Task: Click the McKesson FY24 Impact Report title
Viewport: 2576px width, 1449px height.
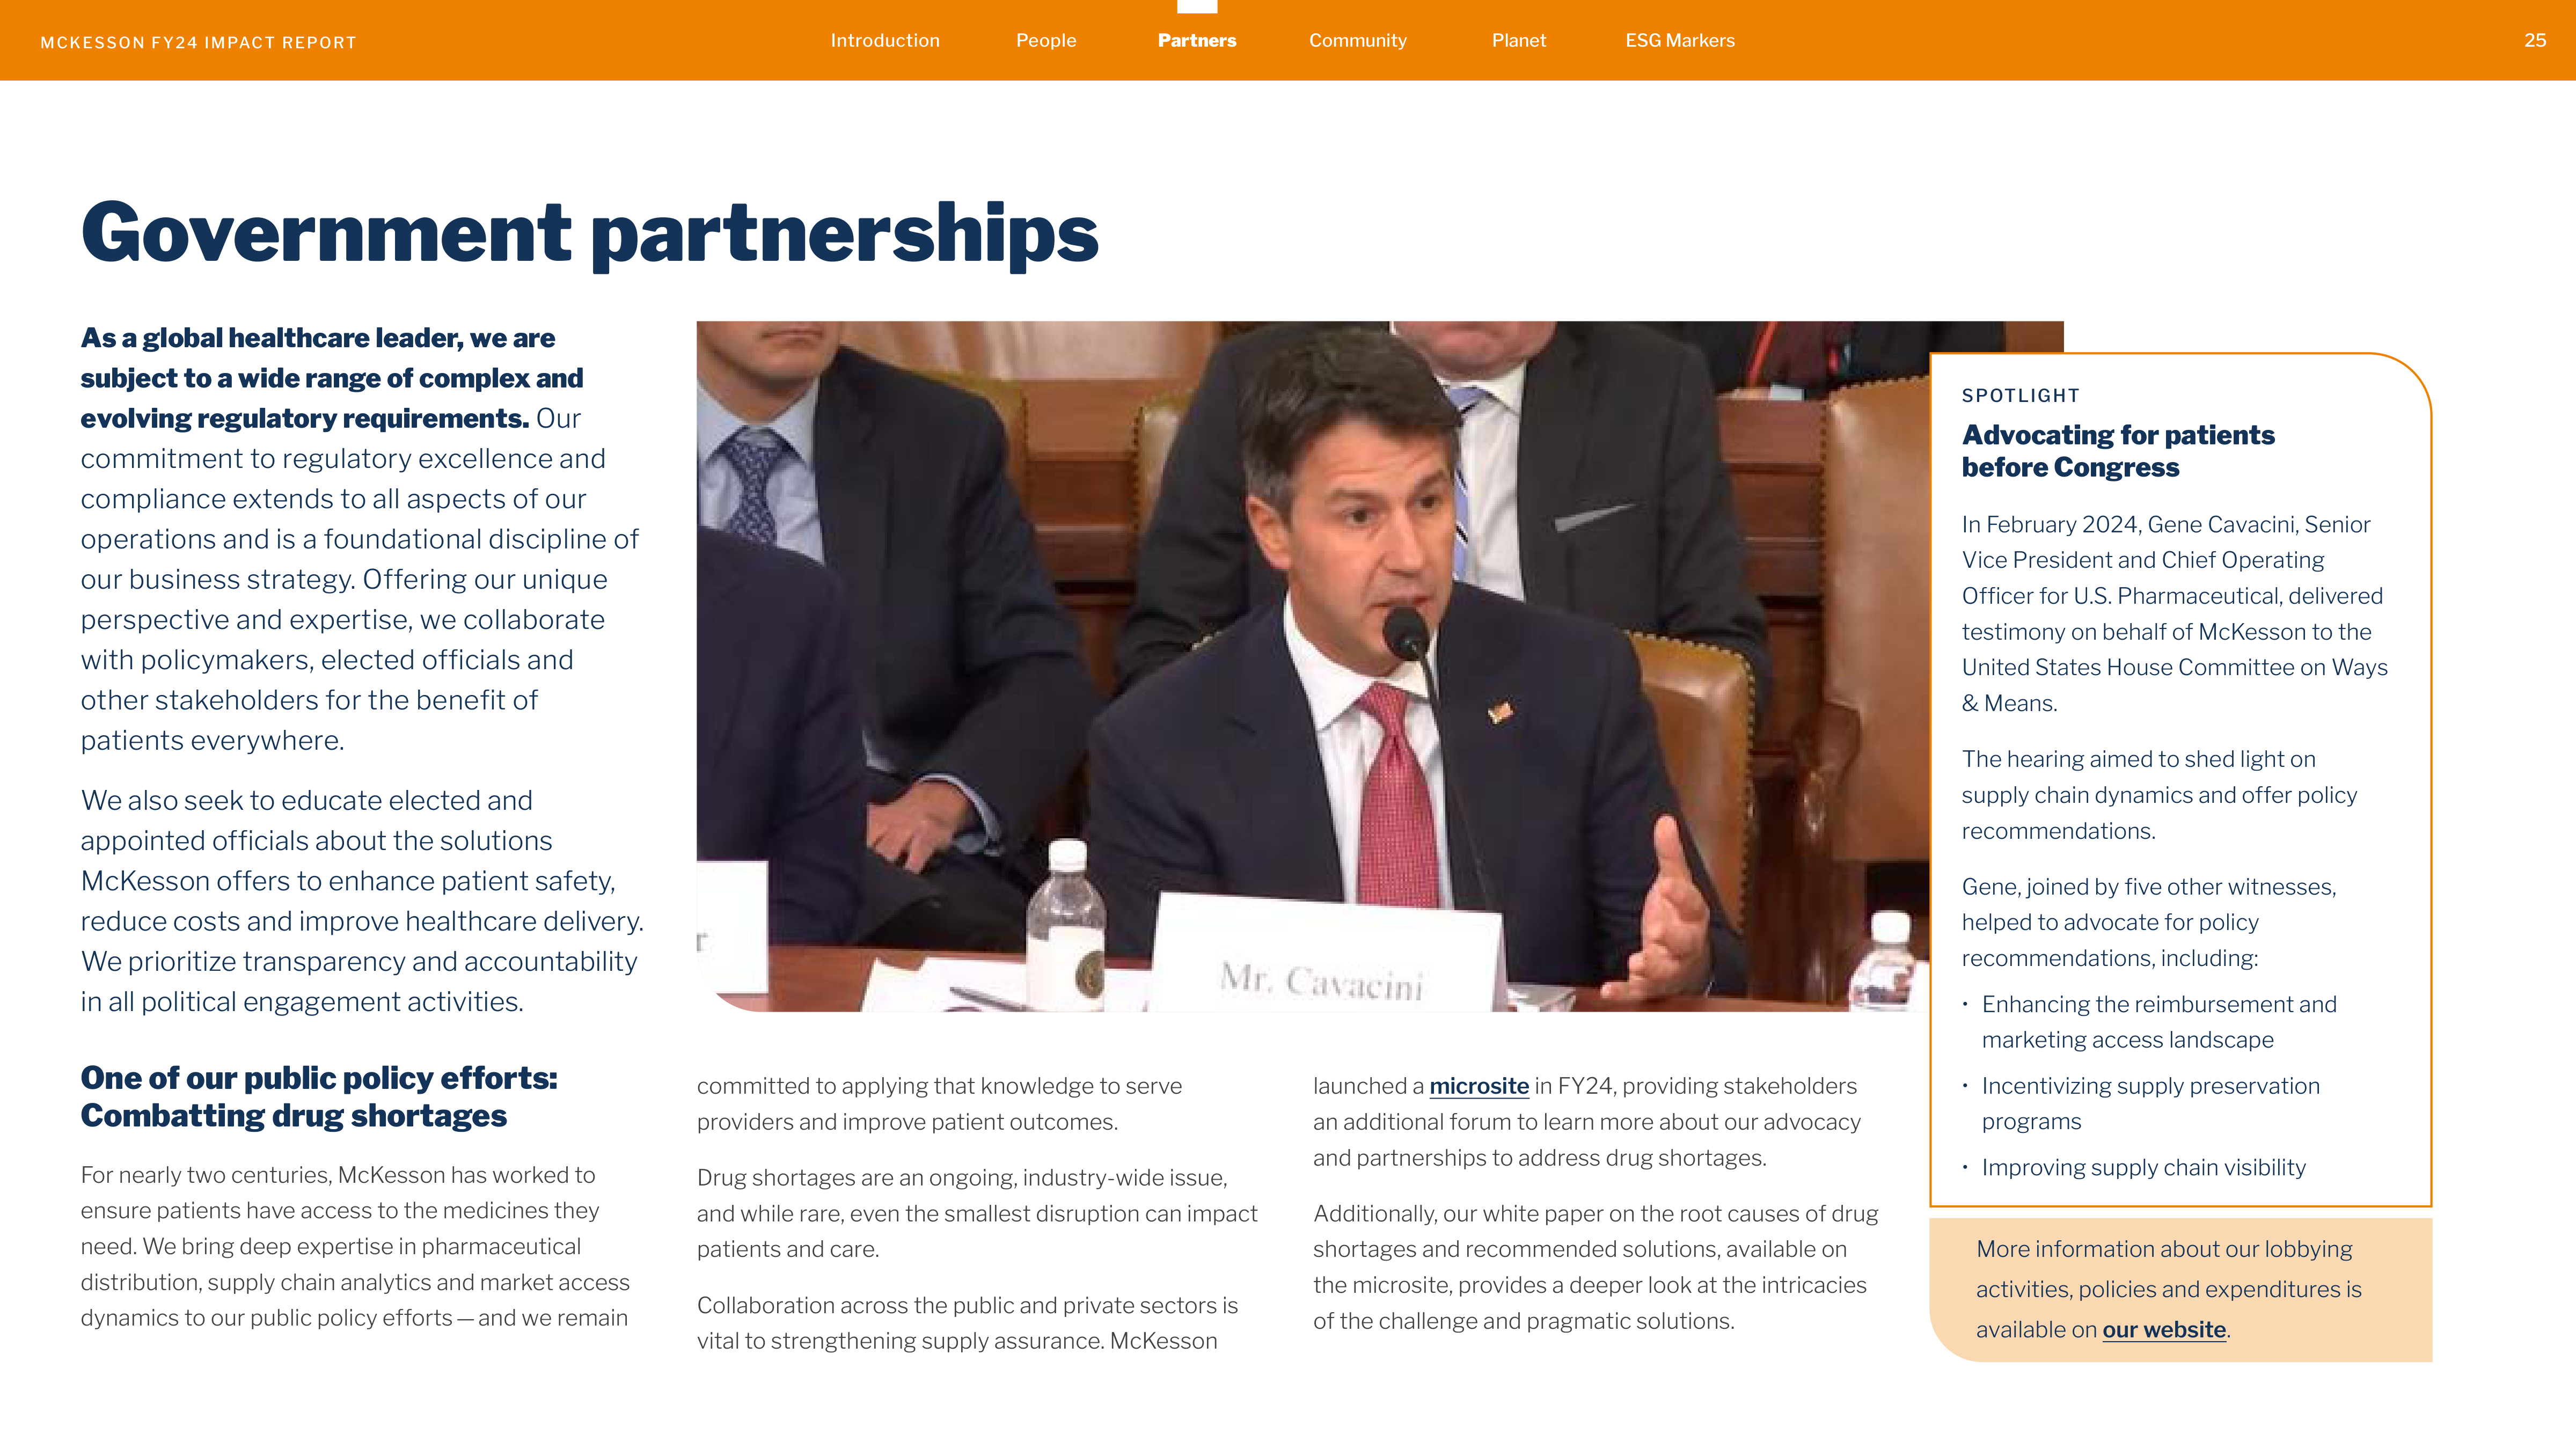Action: tap(198, 43)
